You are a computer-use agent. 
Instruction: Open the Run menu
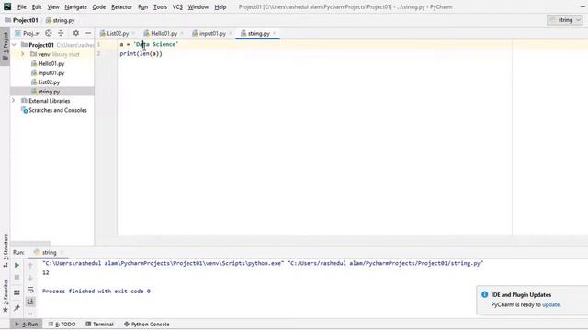pos(143,6)
